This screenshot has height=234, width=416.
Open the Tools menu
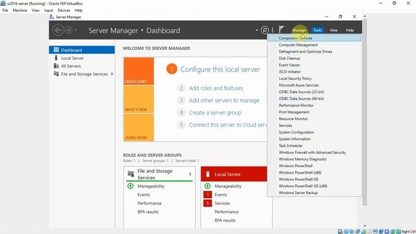[317, 30]
